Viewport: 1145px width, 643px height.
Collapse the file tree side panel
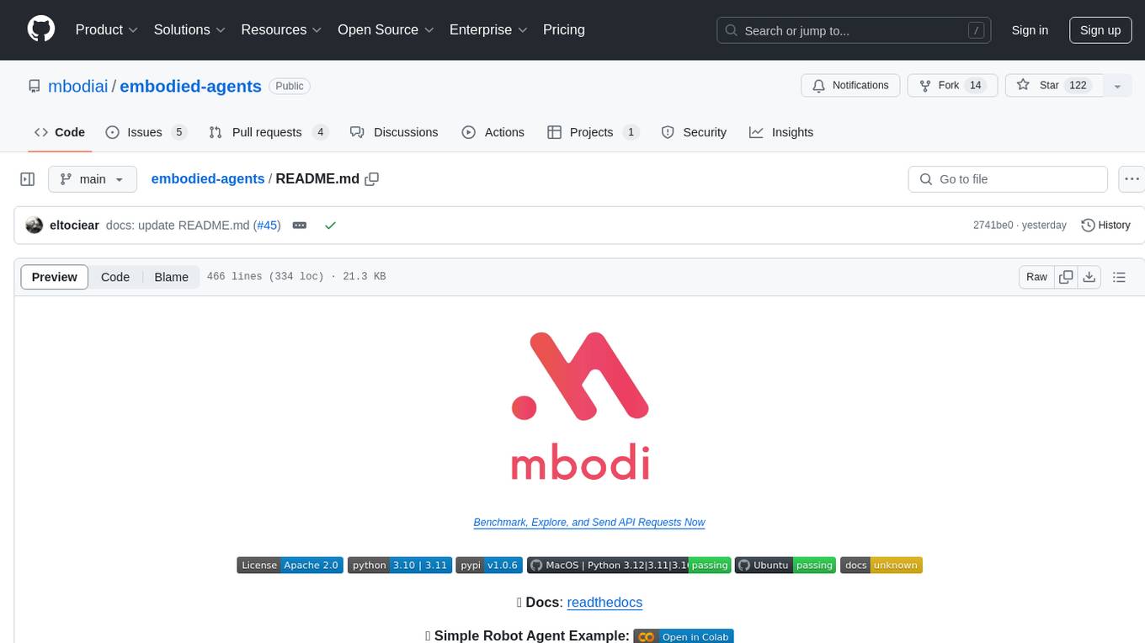pyautogui.click(x=28, y=179)
